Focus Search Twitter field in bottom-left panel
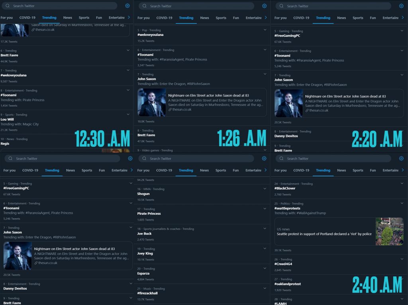Image resolution: width=408 pixels, height=305 pixels. point(63,158)
